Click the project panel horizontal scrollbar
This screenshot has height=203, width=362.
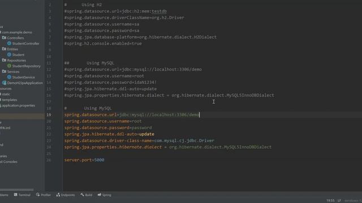(16, 190)
